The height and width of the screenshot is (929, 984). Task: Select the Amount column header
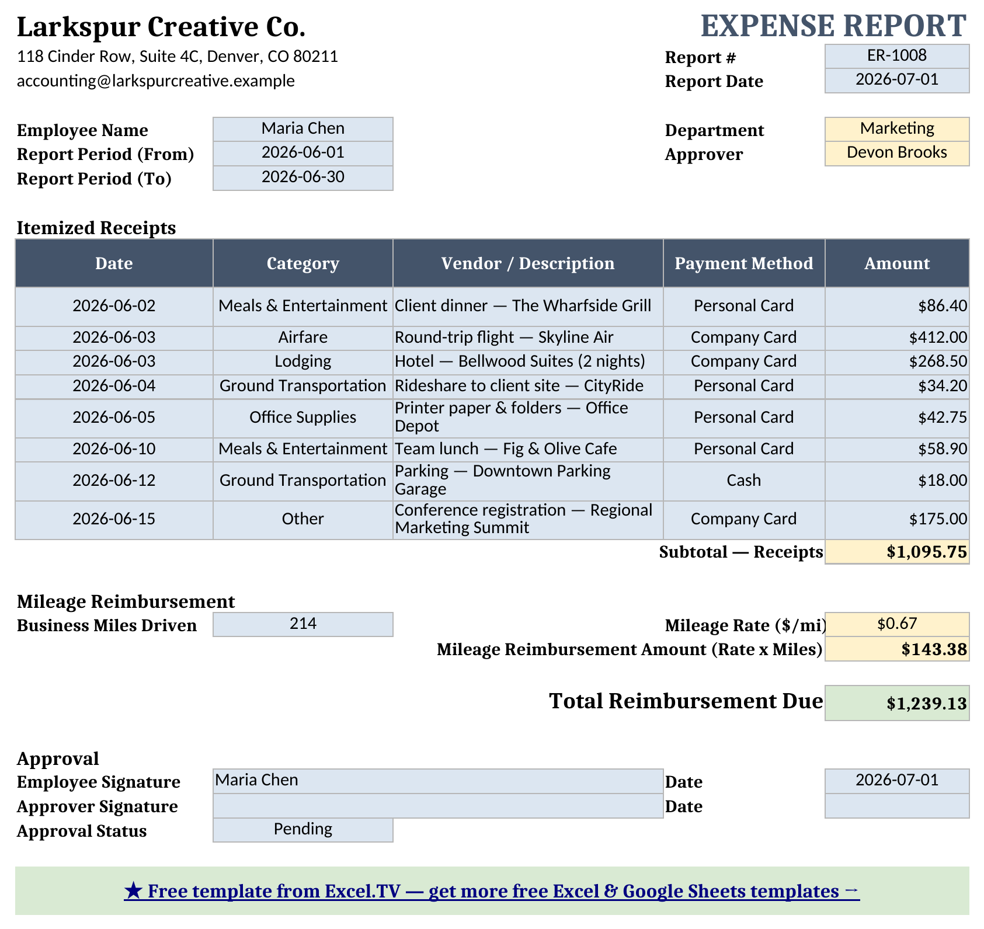point(897,263)
